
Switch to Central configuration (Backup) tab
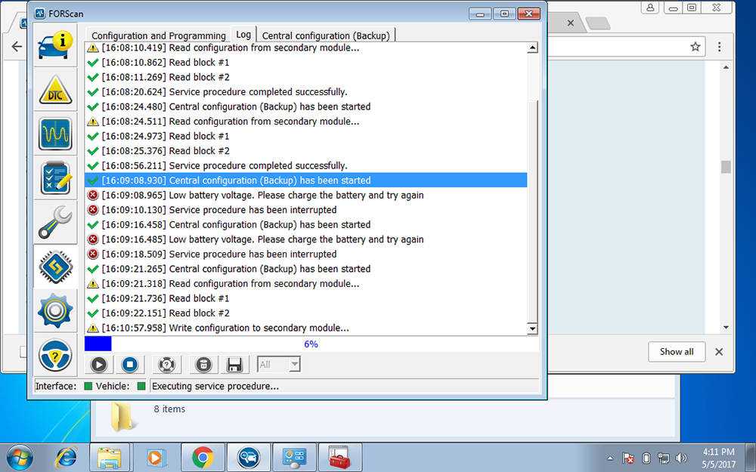tap(327, 35)
